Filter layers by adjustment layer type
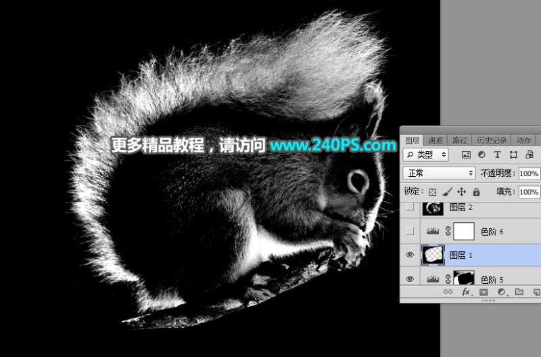Viewport: 541px width, 357px height. (x=481, y=155)
